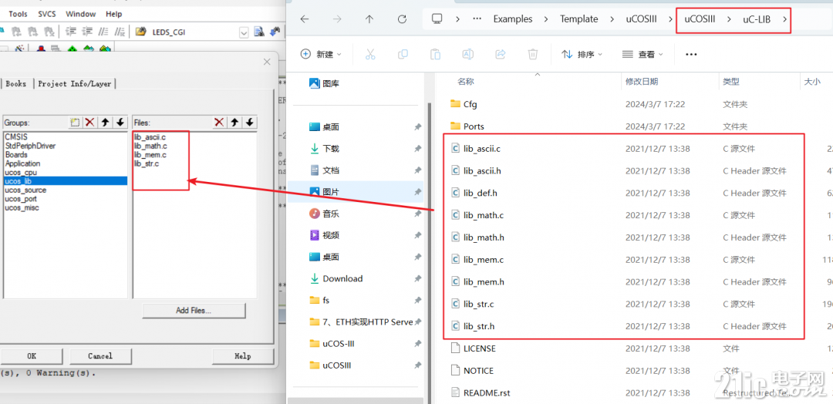
Task: Click the Cancel button in the dialog
Action: pos(100,355)
